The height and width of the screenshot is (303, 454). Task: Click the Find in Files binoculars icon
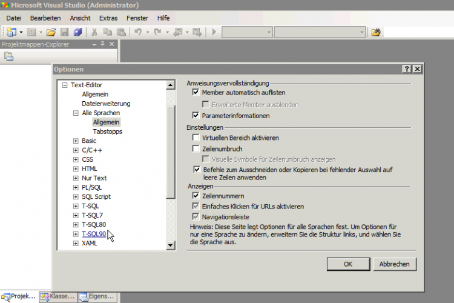point(376,32)
